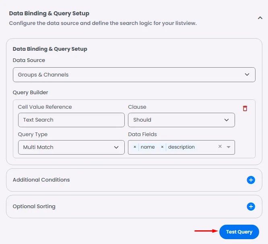Click the Cell Value Reference input field
The height and width of the screenshot is (244, 268).
71,120
